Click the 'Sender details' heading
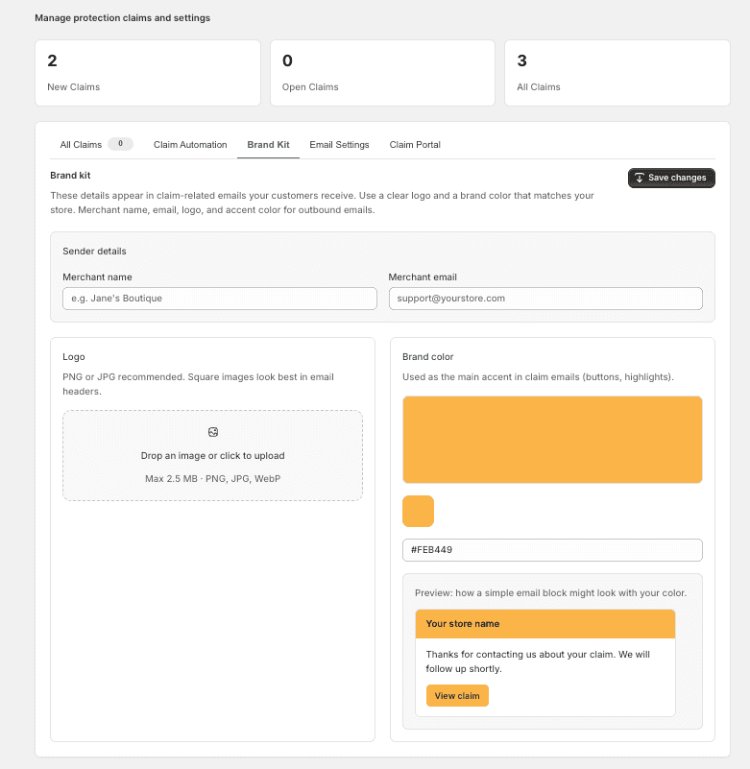 pyautogui.click(x=94, y=252)
